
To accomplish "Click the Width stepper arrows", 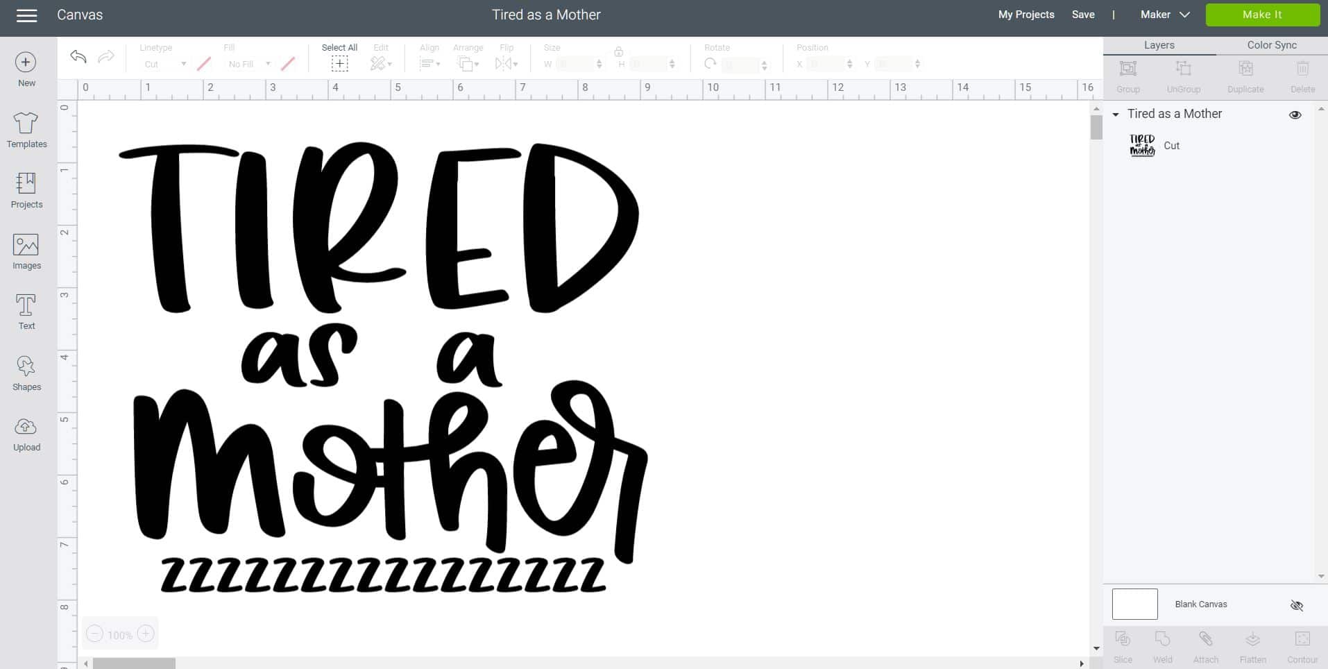I will (x=599, y=64).
